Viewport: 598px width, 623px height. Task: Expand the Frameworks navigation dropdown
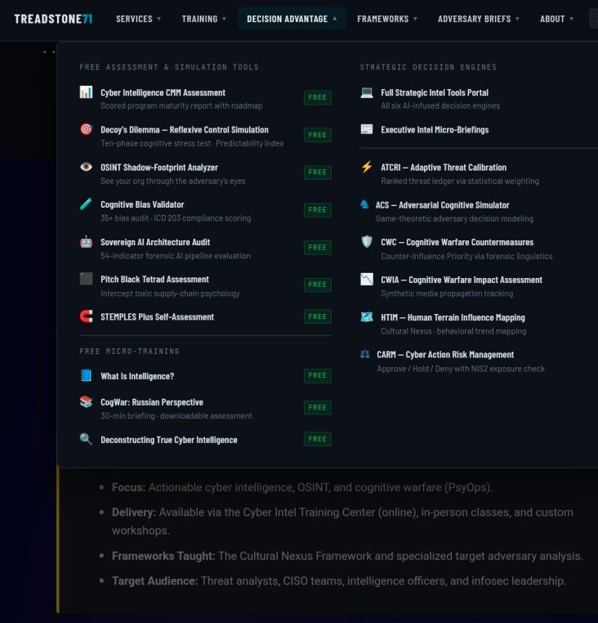387,19
